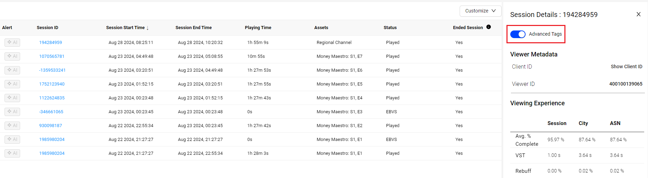Click AI alert icon for session 930098187

pyautogui.click(x=12, y=125)
